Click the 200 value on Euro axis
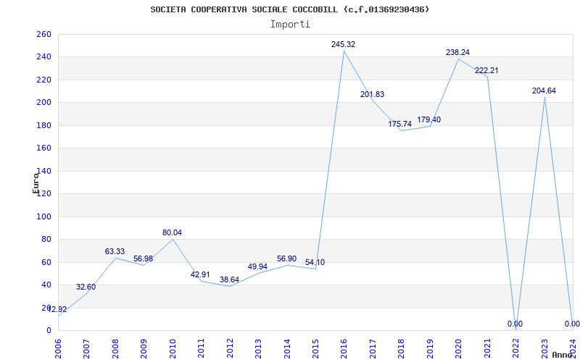 point(43,103)
